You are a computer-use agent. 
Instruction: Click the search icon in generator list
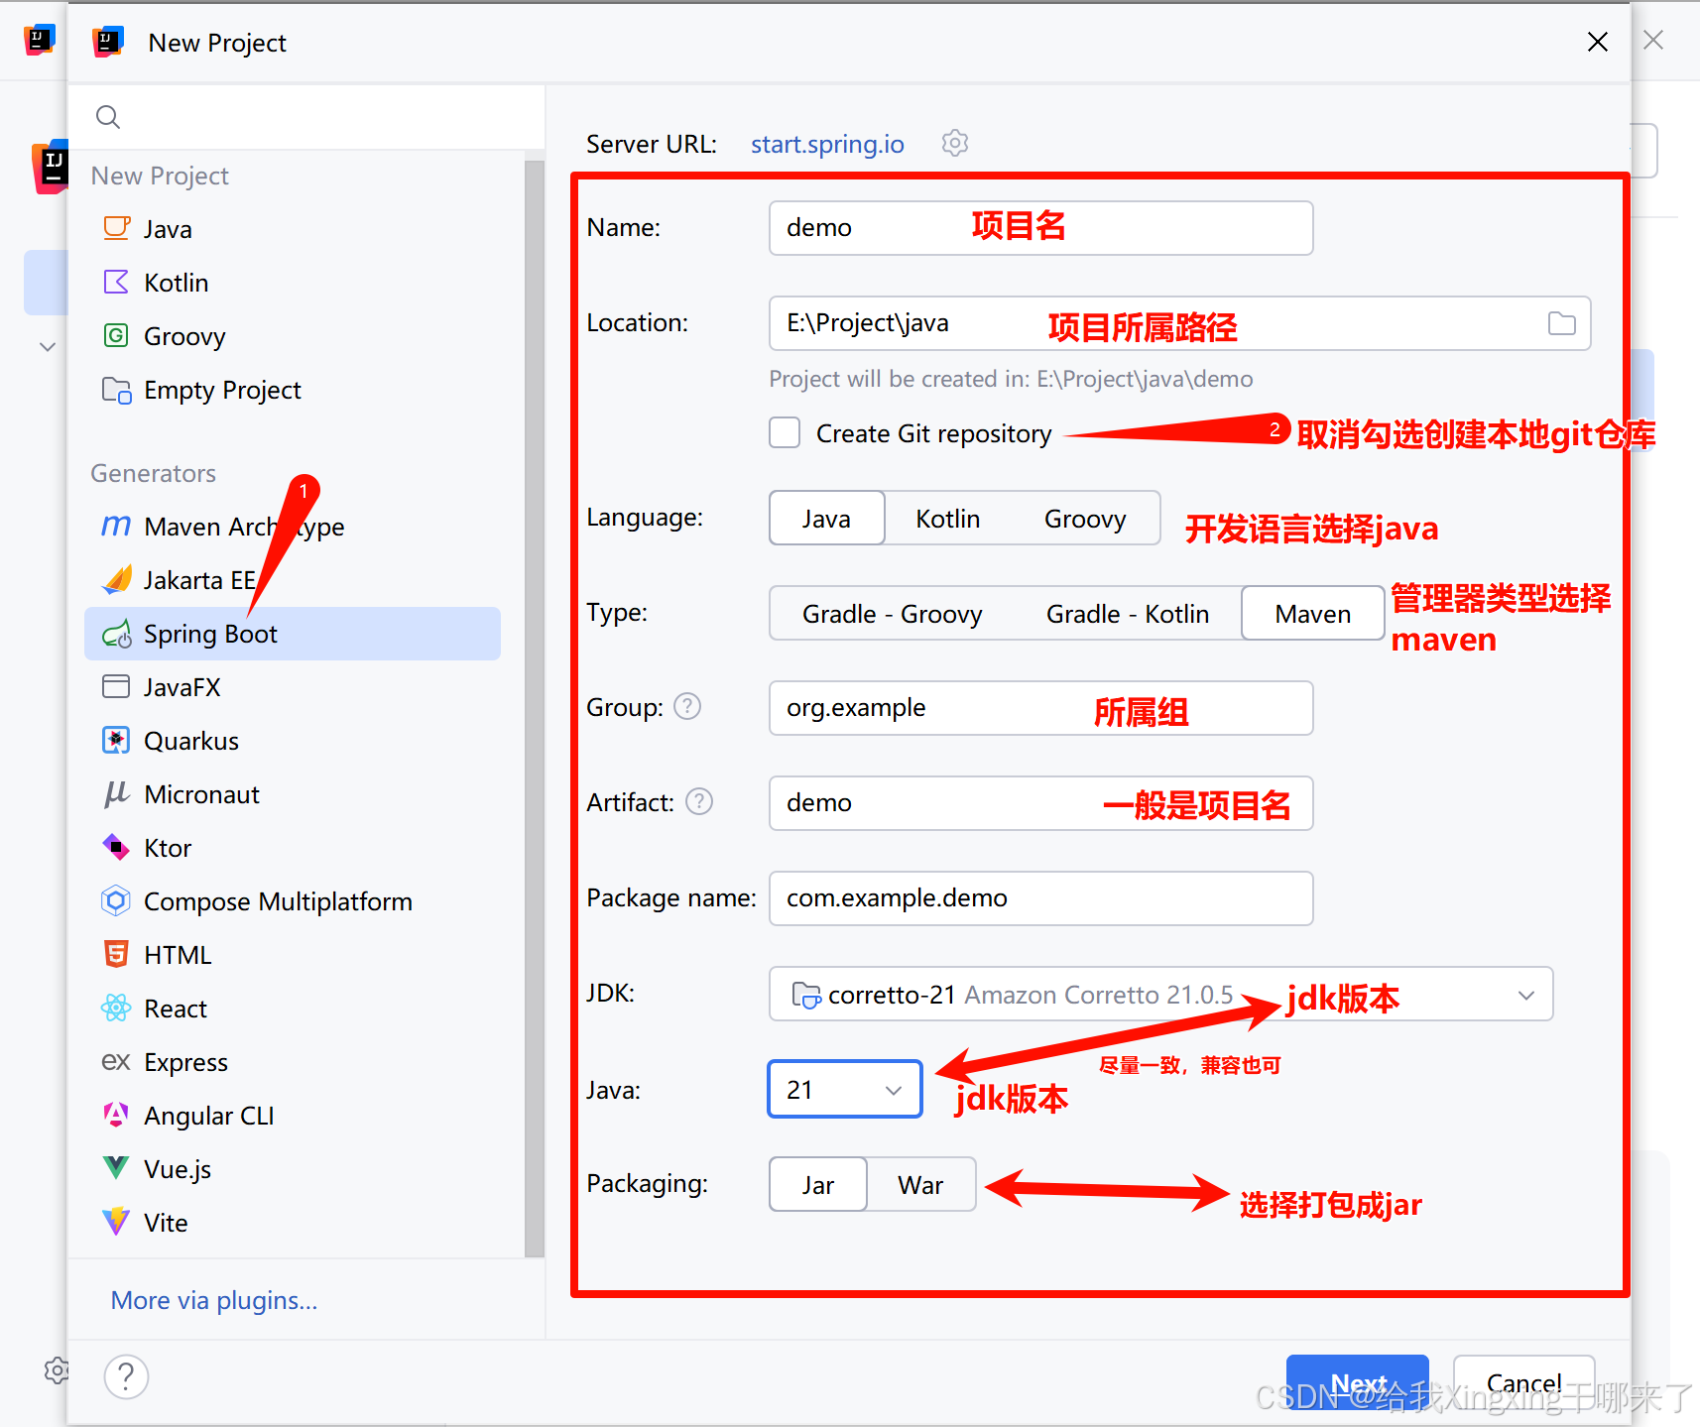point(108,117)
